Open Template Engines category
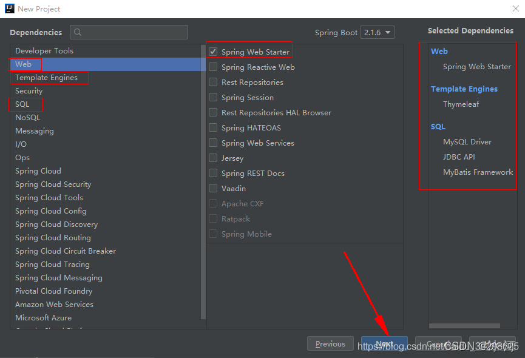This screenshot has height=358, width=525. pyautogui.click(x=106, y=78)
